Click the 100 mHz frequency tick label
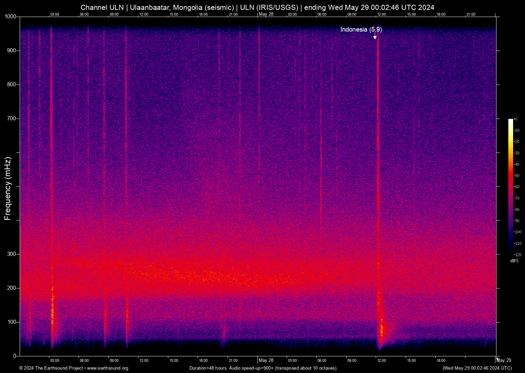 pyautogui.click(x=12, y=322)
